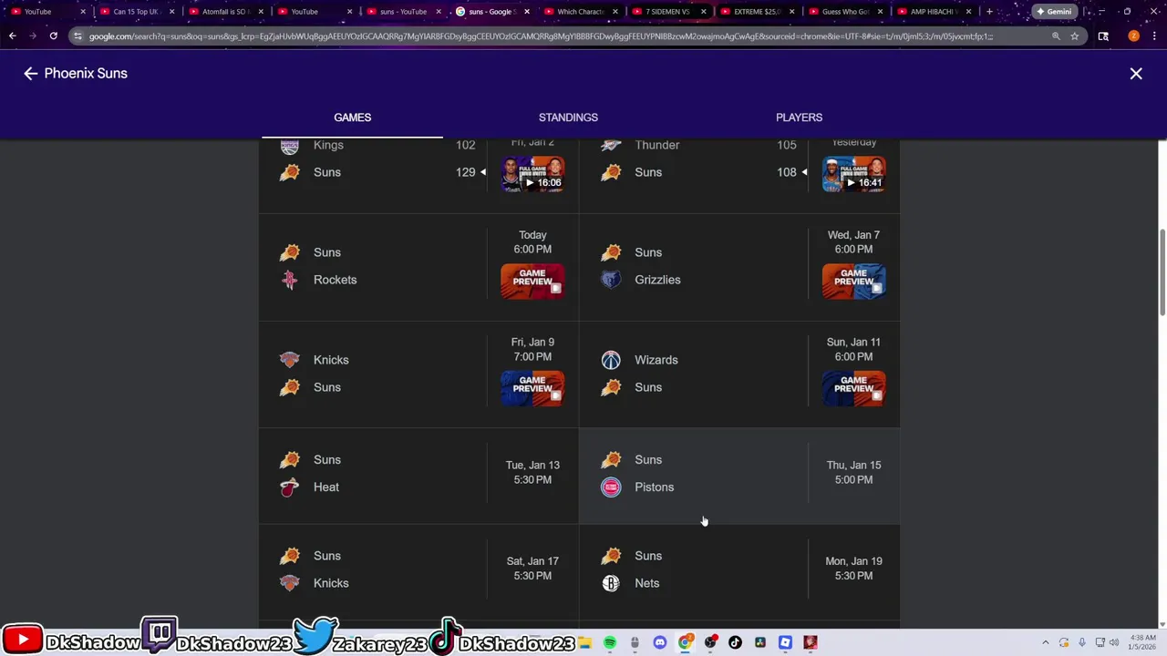1167x656 pixels.
Task: Click the Grizzlies team logo
Action: 611,280
